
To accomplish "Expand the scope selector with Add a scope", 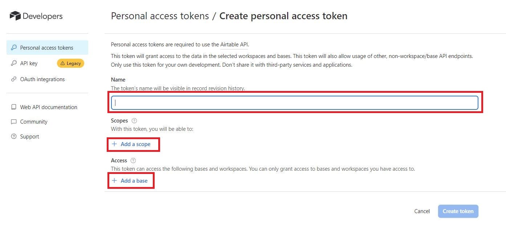I will click(136, 144).
